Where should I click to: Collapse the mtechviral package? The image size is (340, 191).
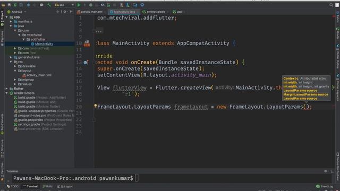[x=19, y=35]
